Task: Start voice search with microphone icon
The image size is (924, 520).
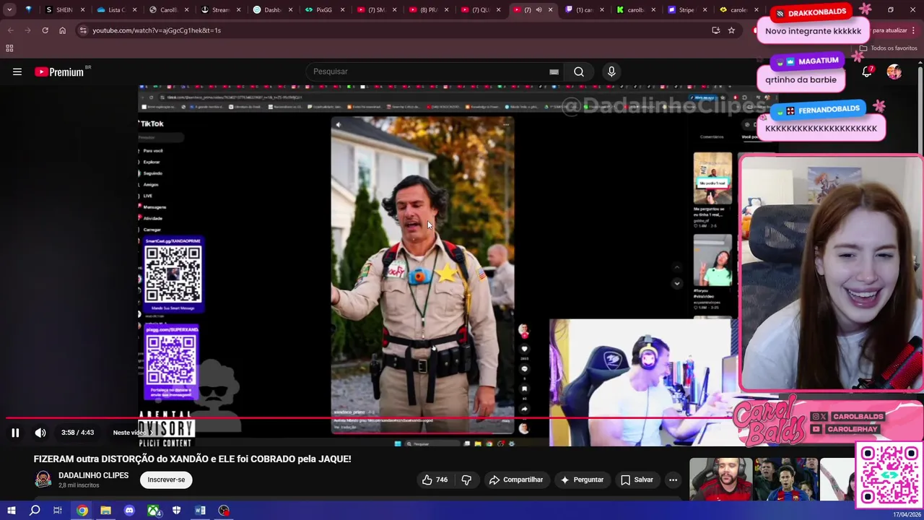Action: click(x=611, y=71)
